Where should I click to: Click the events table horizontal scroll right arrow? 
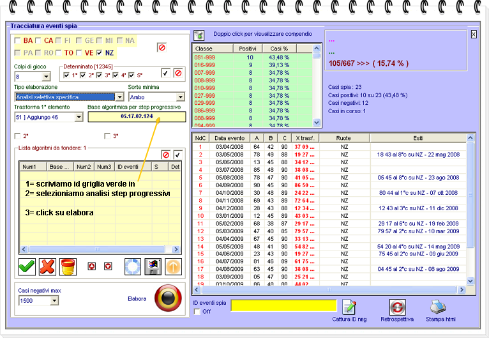tap(462, 290)
